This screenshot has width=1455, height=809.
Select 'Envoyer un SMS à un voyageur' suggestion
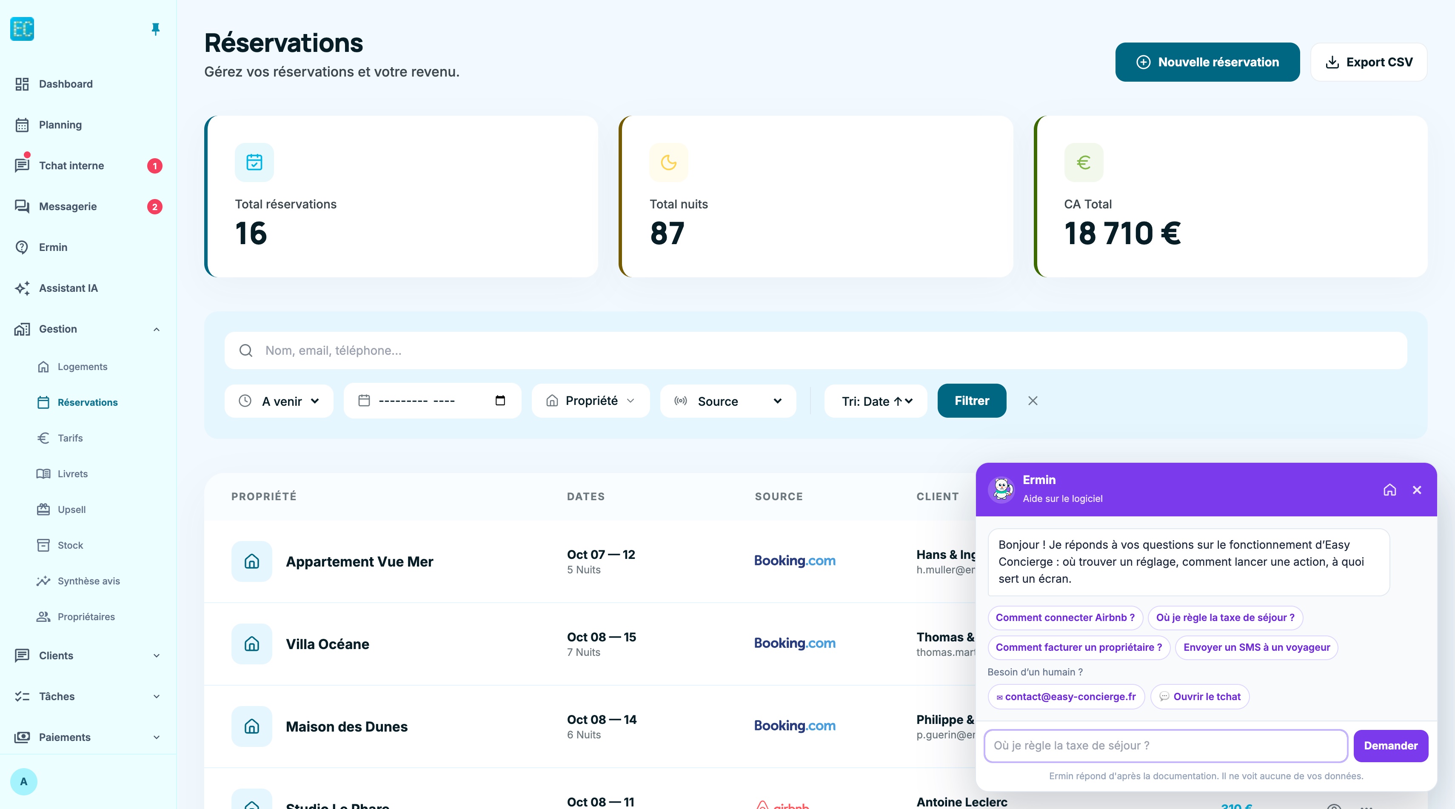click(x=1257, y=647)
